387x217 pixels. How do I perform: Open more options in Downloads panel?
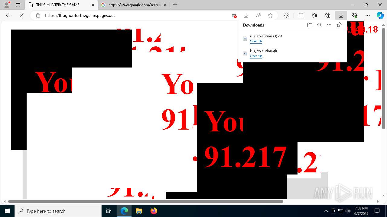329,25
